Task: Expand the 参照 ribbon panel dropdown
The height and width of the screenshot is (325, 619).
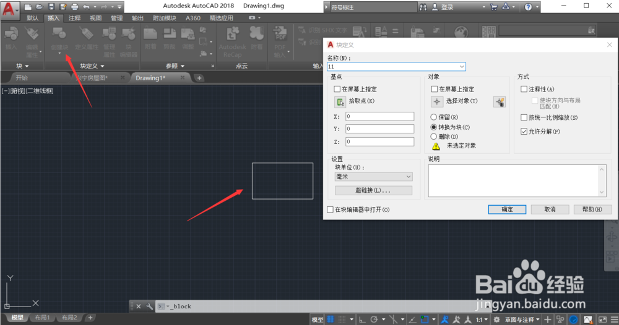Action: pyautogui.click(x=183, y=66)
